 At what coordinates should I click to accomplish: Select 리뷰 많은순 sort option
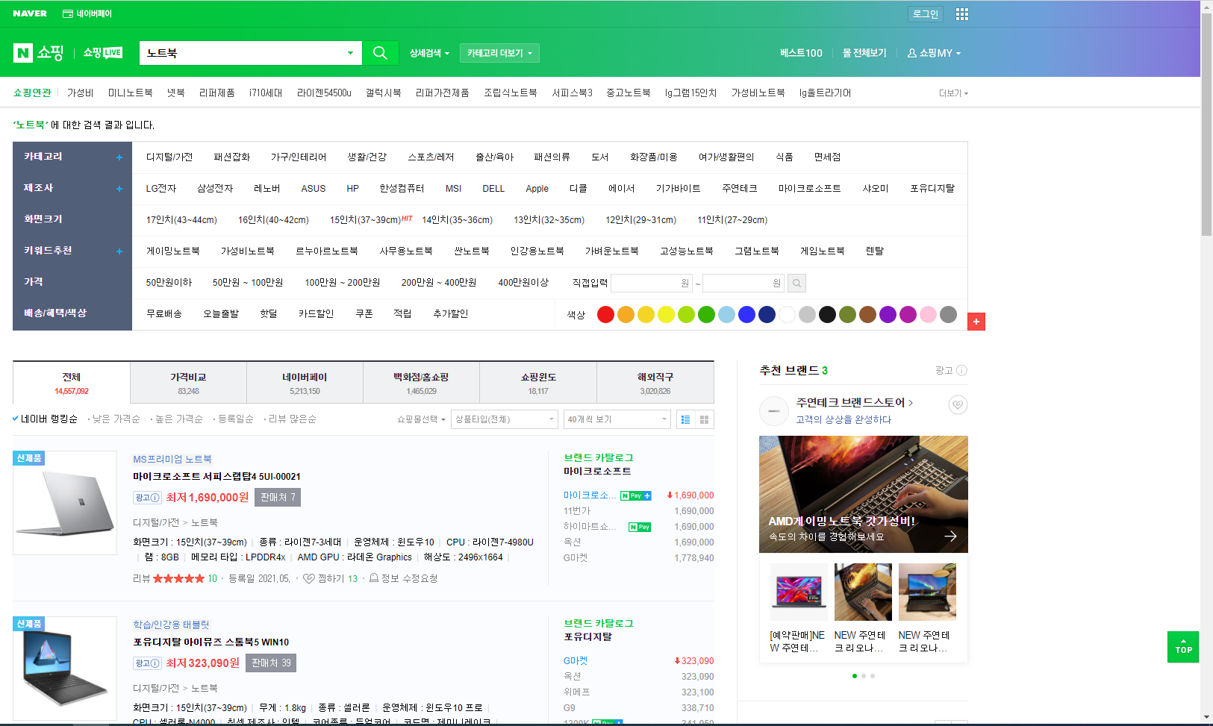coord(292,419)
